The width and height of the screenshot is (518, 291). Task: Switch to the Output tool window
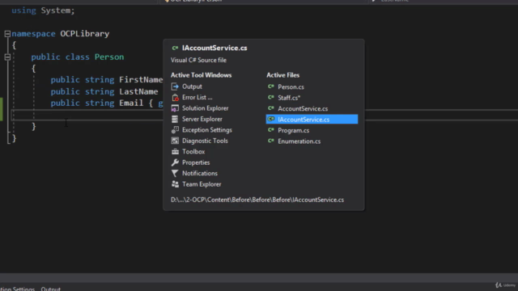[192, 86]
